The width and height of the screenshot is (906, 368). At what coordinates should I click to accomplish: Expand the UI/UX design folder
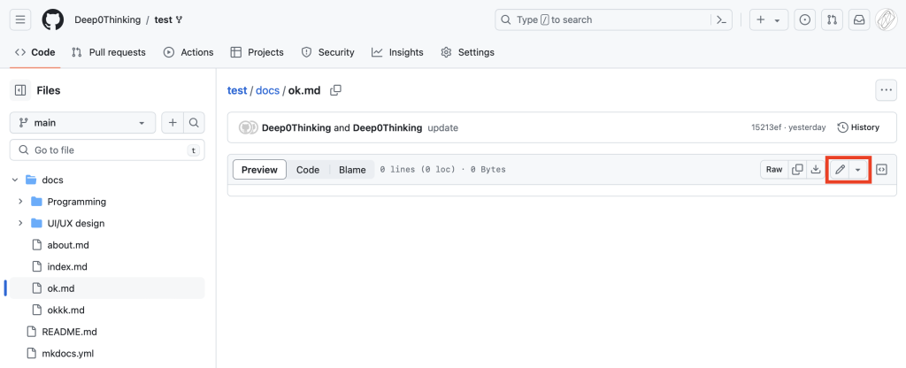20,223
